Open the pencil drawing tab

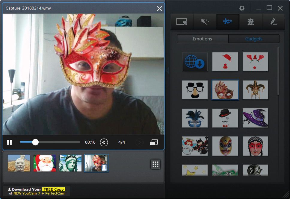click(273, 22)
